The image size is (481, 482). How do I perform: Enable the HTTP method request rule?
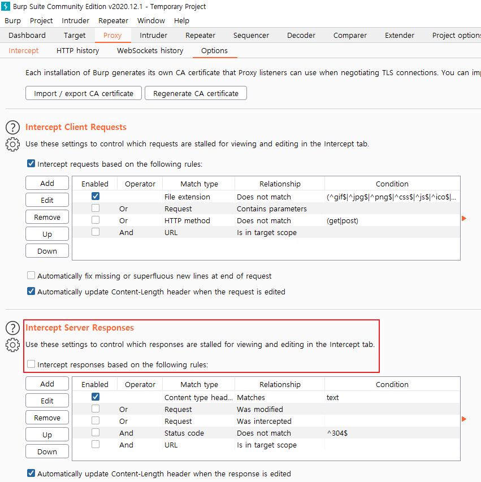[96, 220]
